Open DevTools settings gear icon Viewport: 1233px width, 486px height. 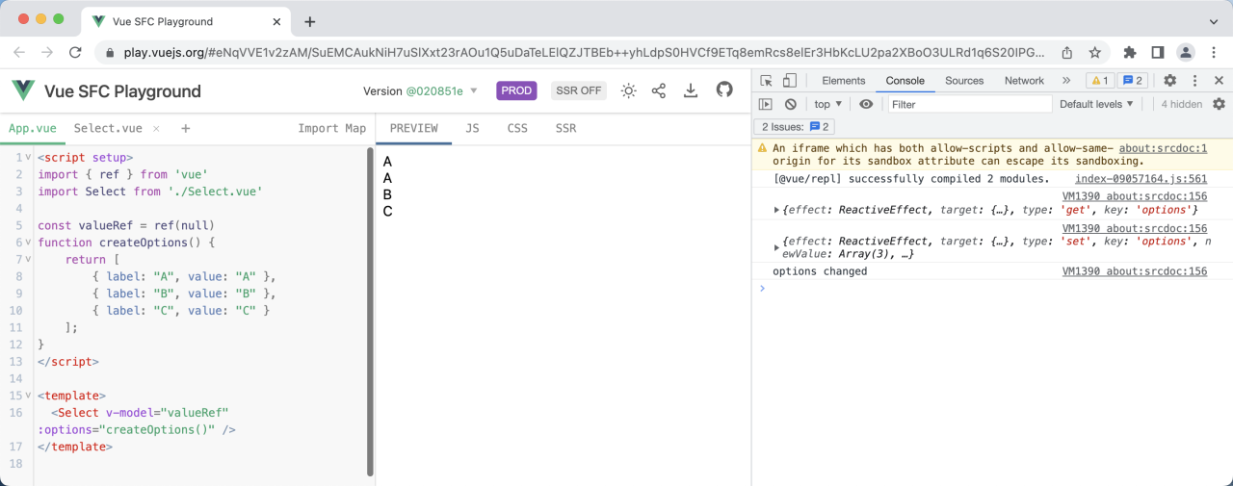coord(1169,81)
